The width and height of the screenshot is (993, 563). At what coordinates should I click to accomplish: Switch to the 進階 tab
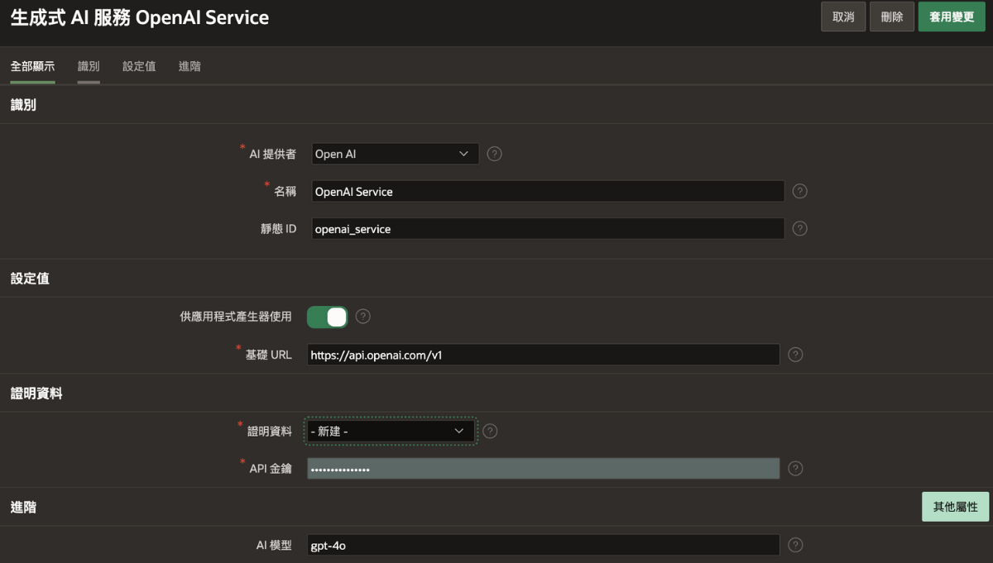pyautogui.click(x=189, y=66)
